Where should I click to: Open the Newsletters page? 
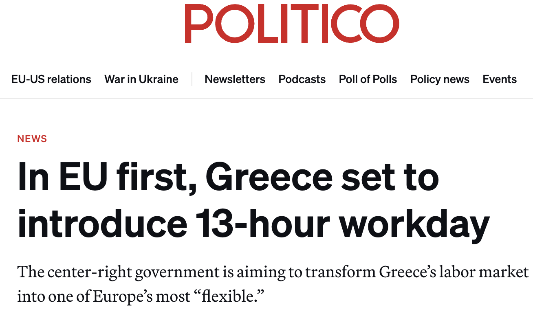tap(235, 79)
